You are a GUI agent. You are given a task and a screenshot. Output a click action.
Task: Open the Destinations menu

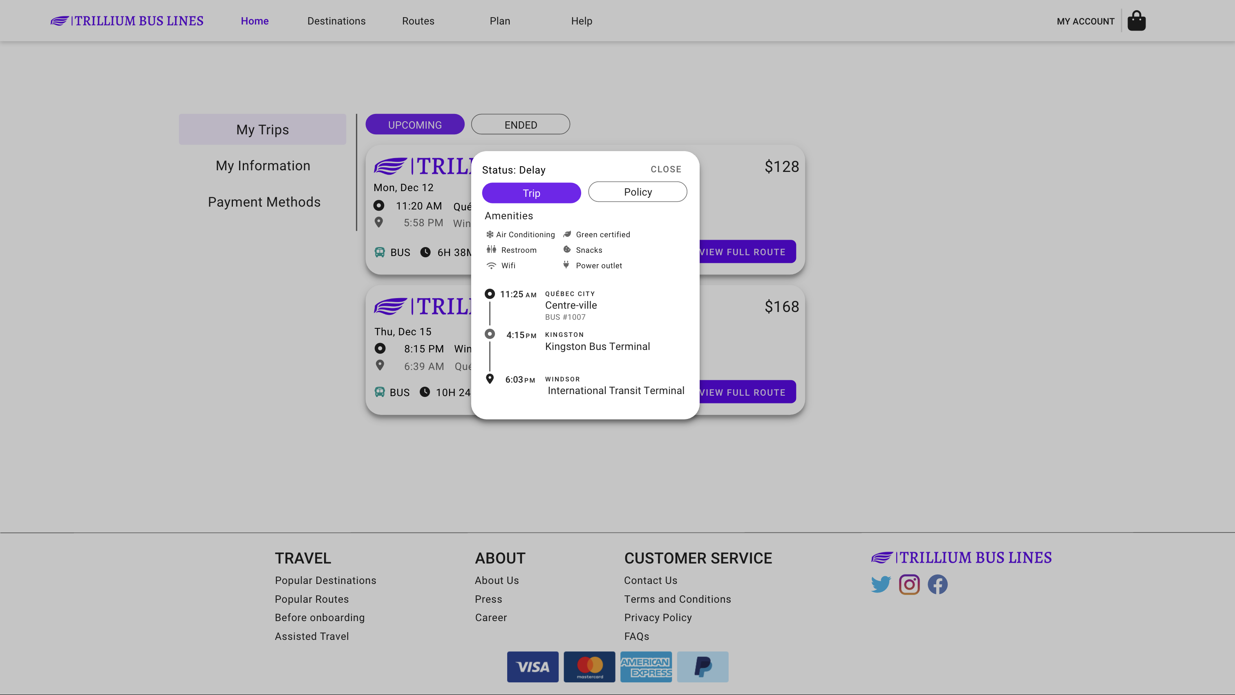[337, 20]
